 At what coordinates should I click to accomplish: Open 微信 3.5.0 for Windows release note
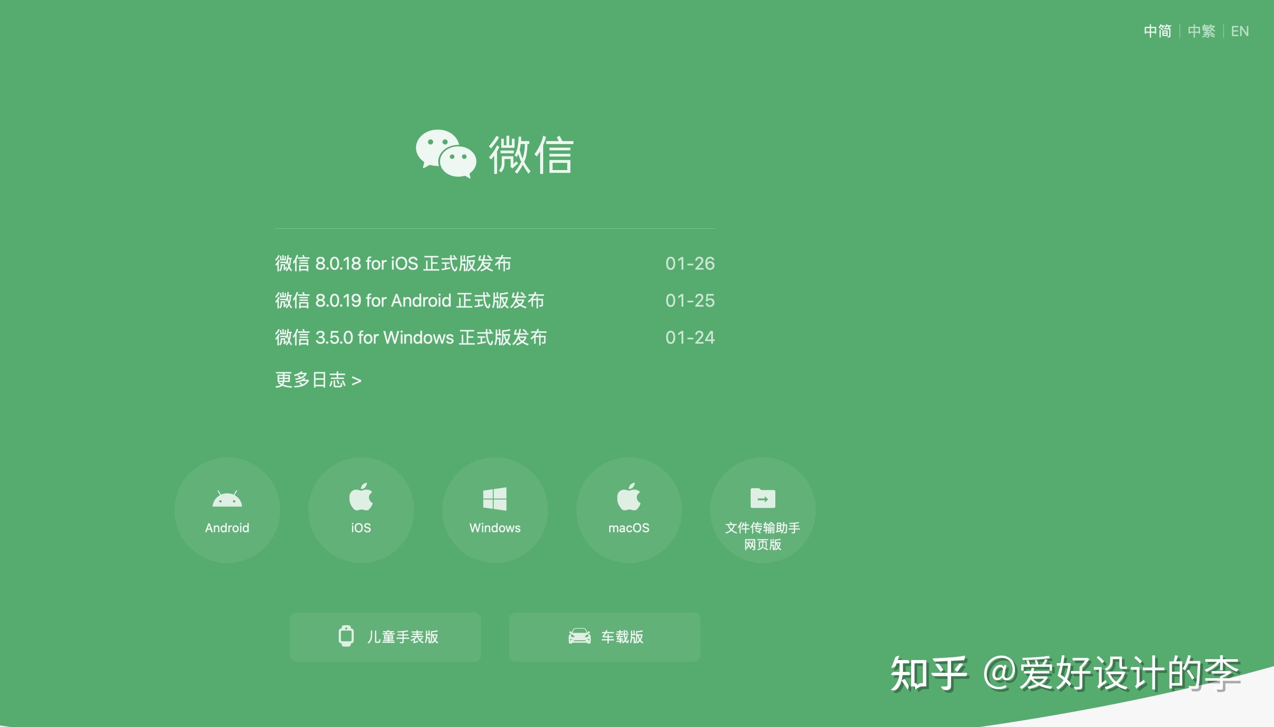click(411, 337)
